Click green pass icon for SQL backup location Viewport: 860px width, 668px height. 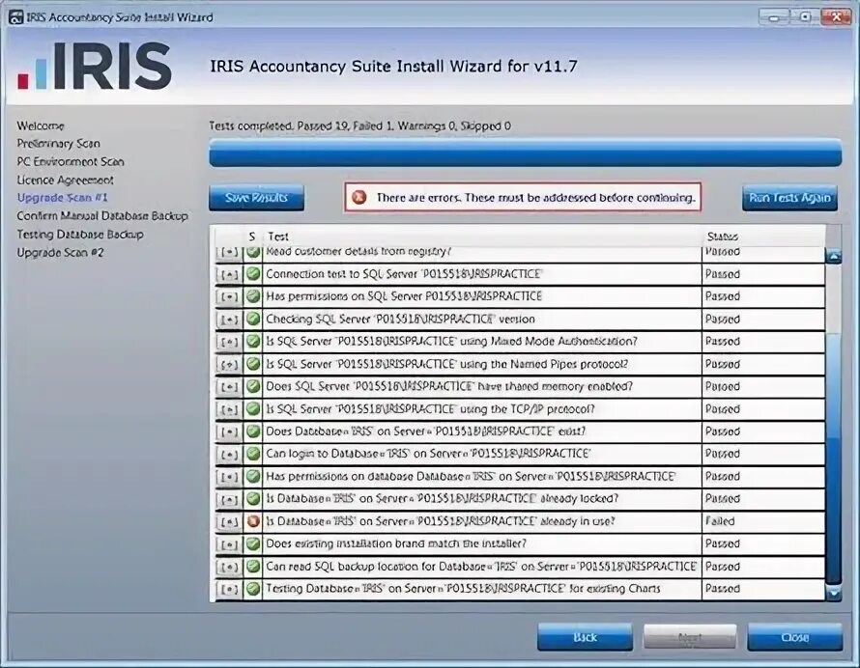click(253, 566)
